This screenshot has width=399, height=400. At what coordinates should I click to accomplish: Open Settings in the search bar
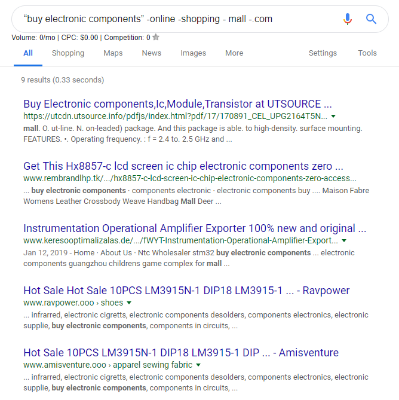pos(323,53)
